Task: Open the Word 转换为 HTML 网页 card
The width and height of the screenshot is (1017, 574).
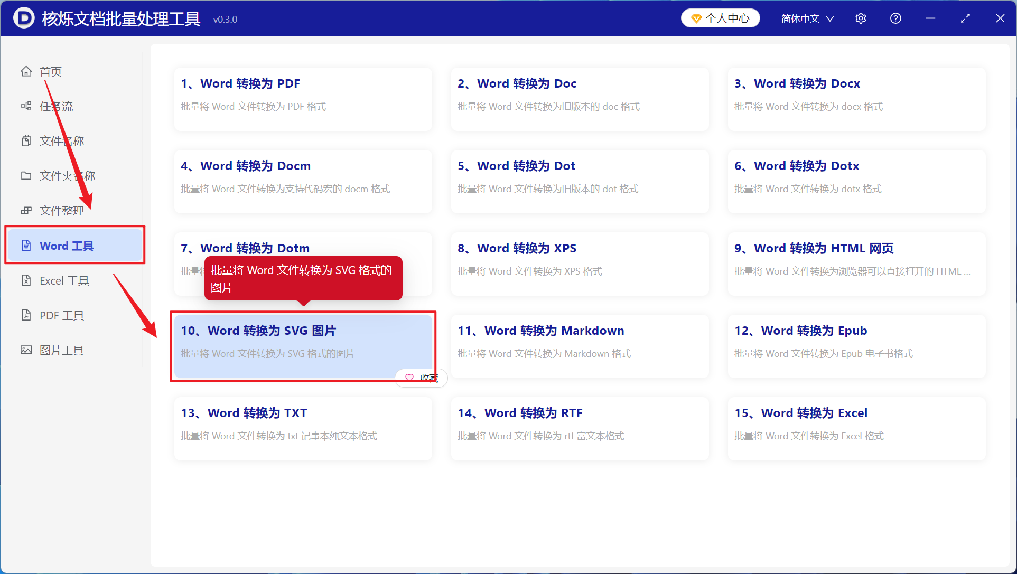Action: pyautogui.click(x=857, y=264)
